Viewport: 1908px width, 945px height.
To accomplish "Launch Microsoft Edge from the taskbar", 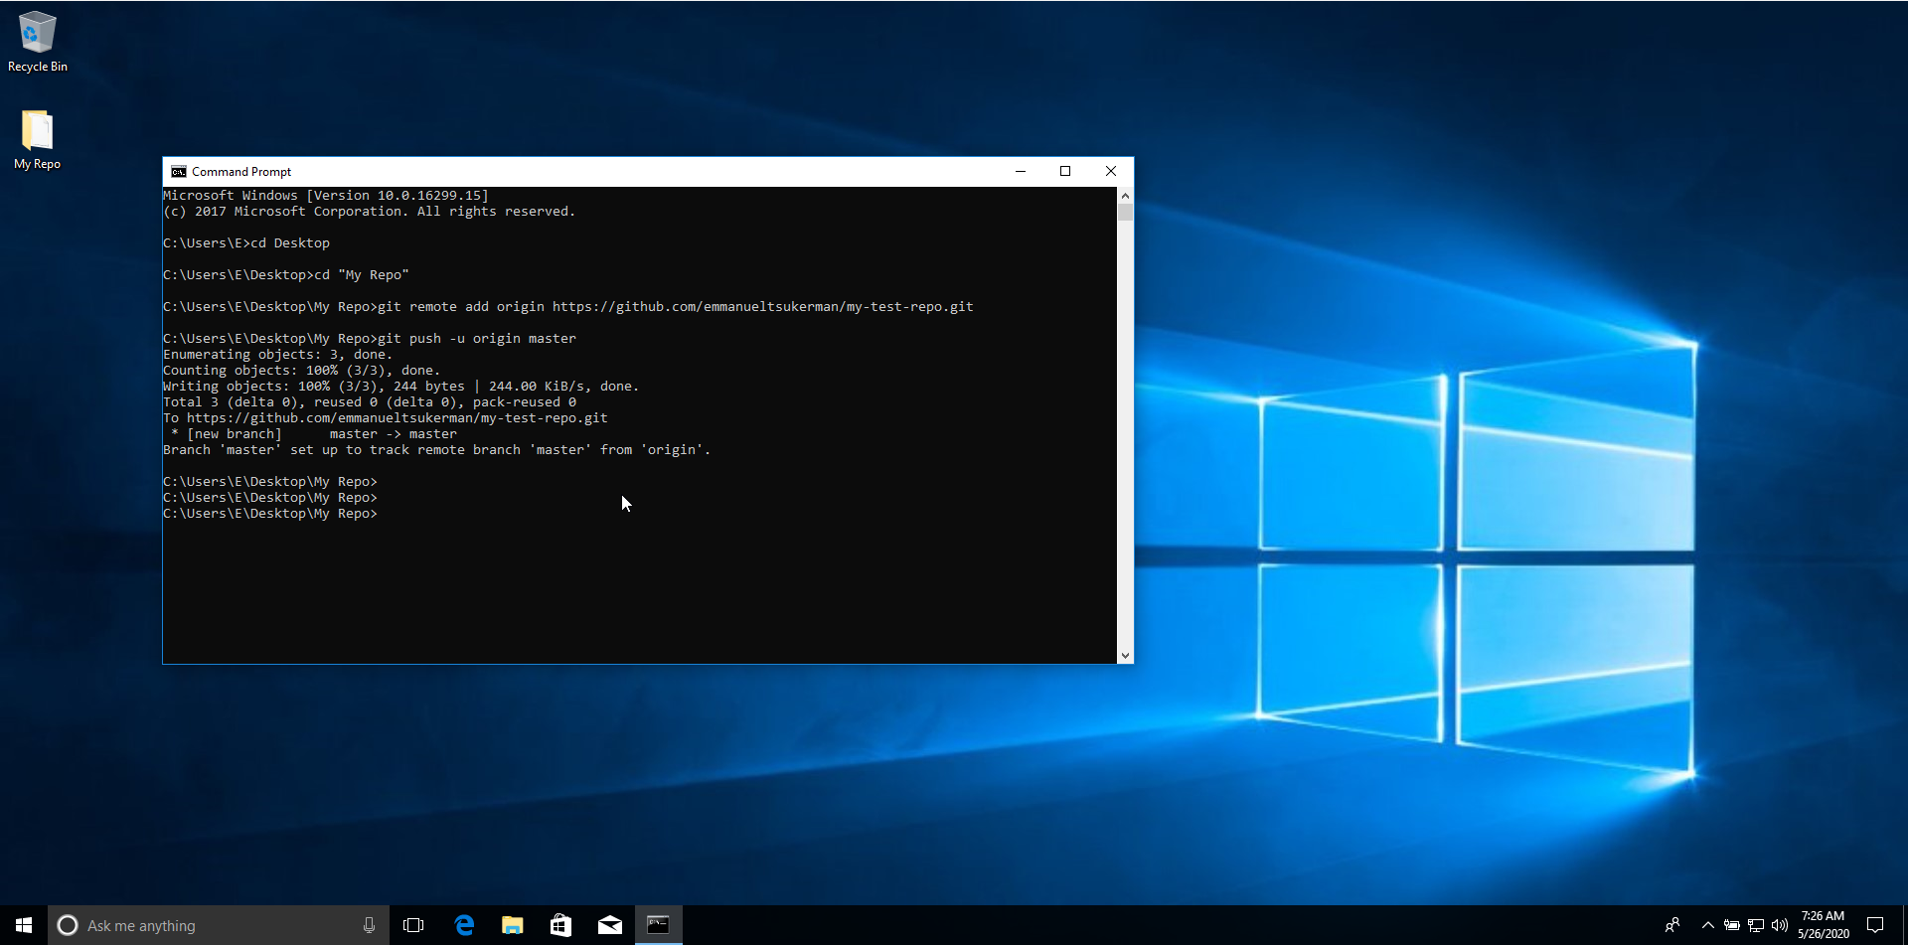I will pos(463,925).
